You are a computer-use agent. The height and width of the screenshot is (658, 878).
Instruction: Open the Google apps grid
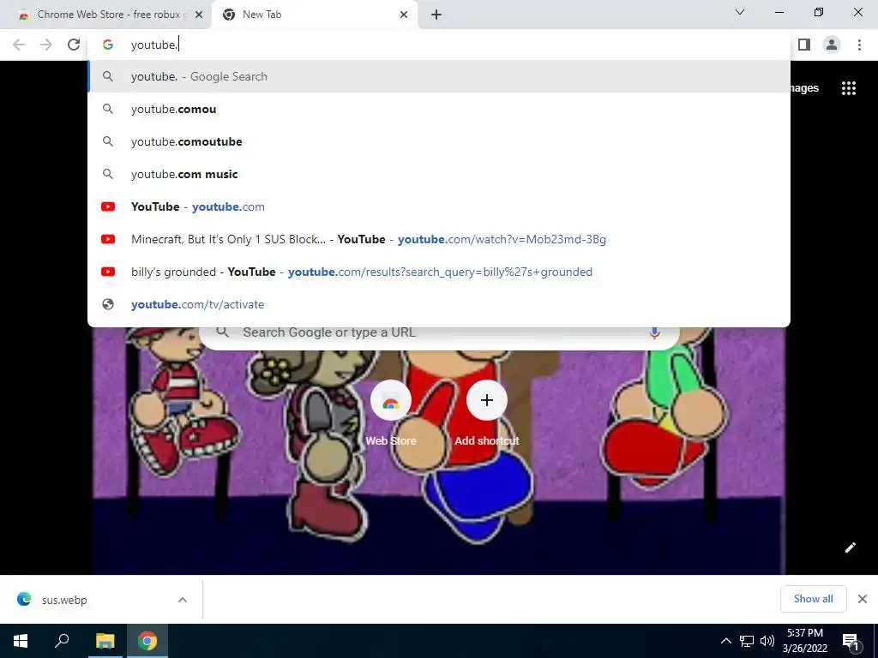pyautogui.click(x=848, y=88)
